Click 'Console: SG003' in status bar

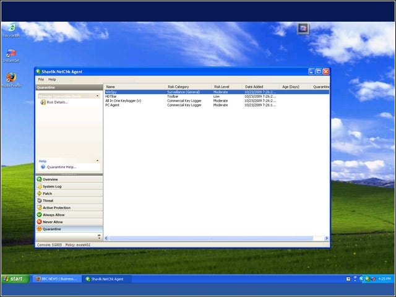click(x=49, y=245)
